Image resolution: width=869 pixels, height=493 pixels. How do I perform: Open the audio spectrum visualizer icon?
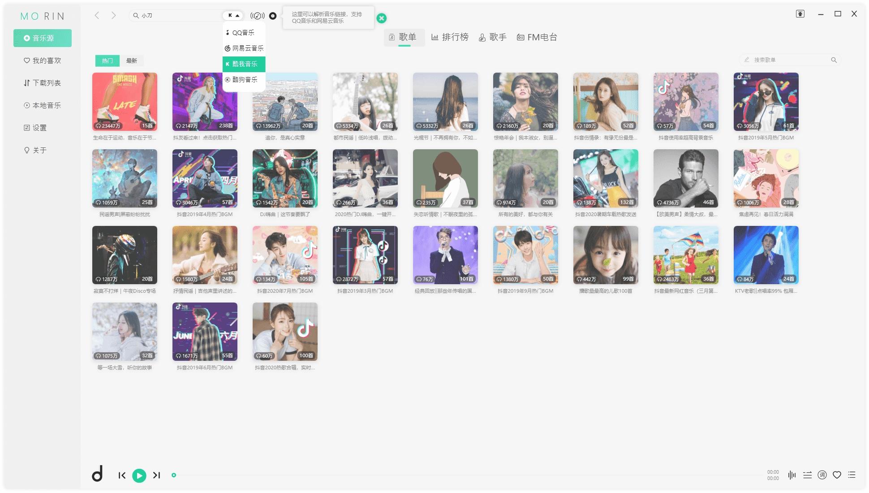point(792,475)
